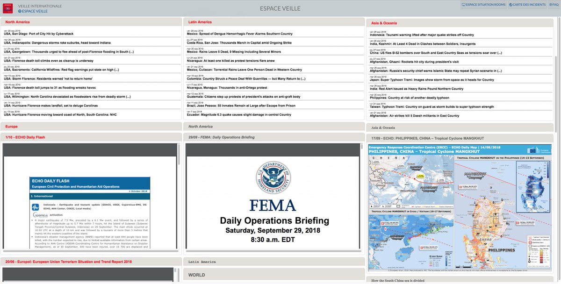This screenshot has width=561, height=284.
Task: Select the North America news section header
Action: pyautogui.click(x=92, y=22)
